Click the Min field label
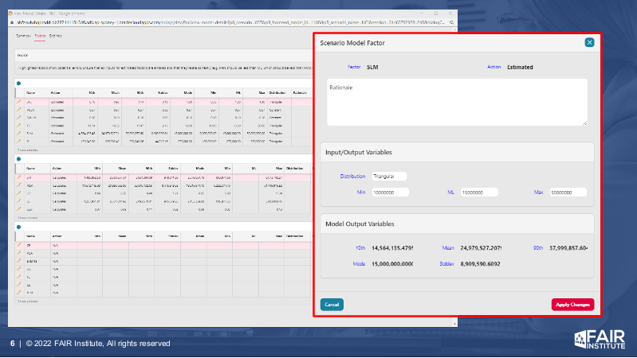 [360, 193]
